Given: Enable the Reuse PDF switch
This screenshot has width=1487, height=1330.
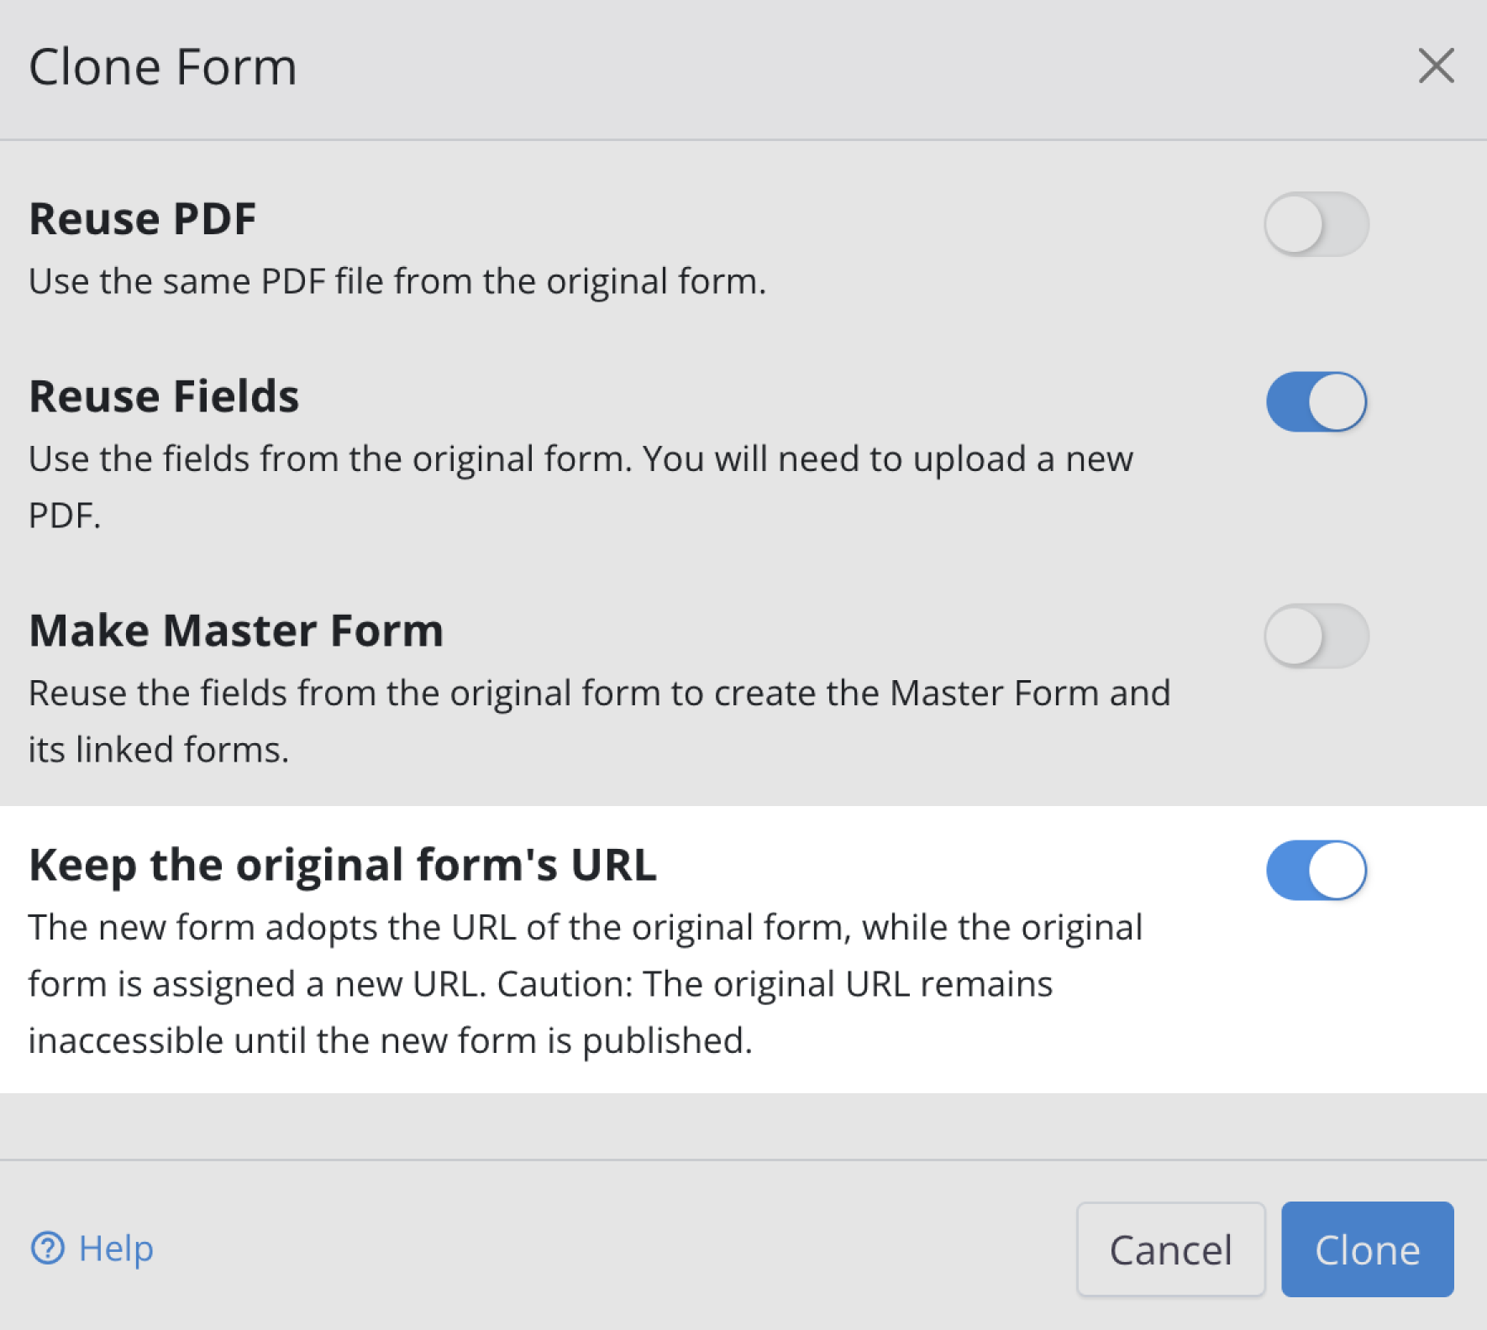Looking at the screenshot, I should [x=1316, y=224].
